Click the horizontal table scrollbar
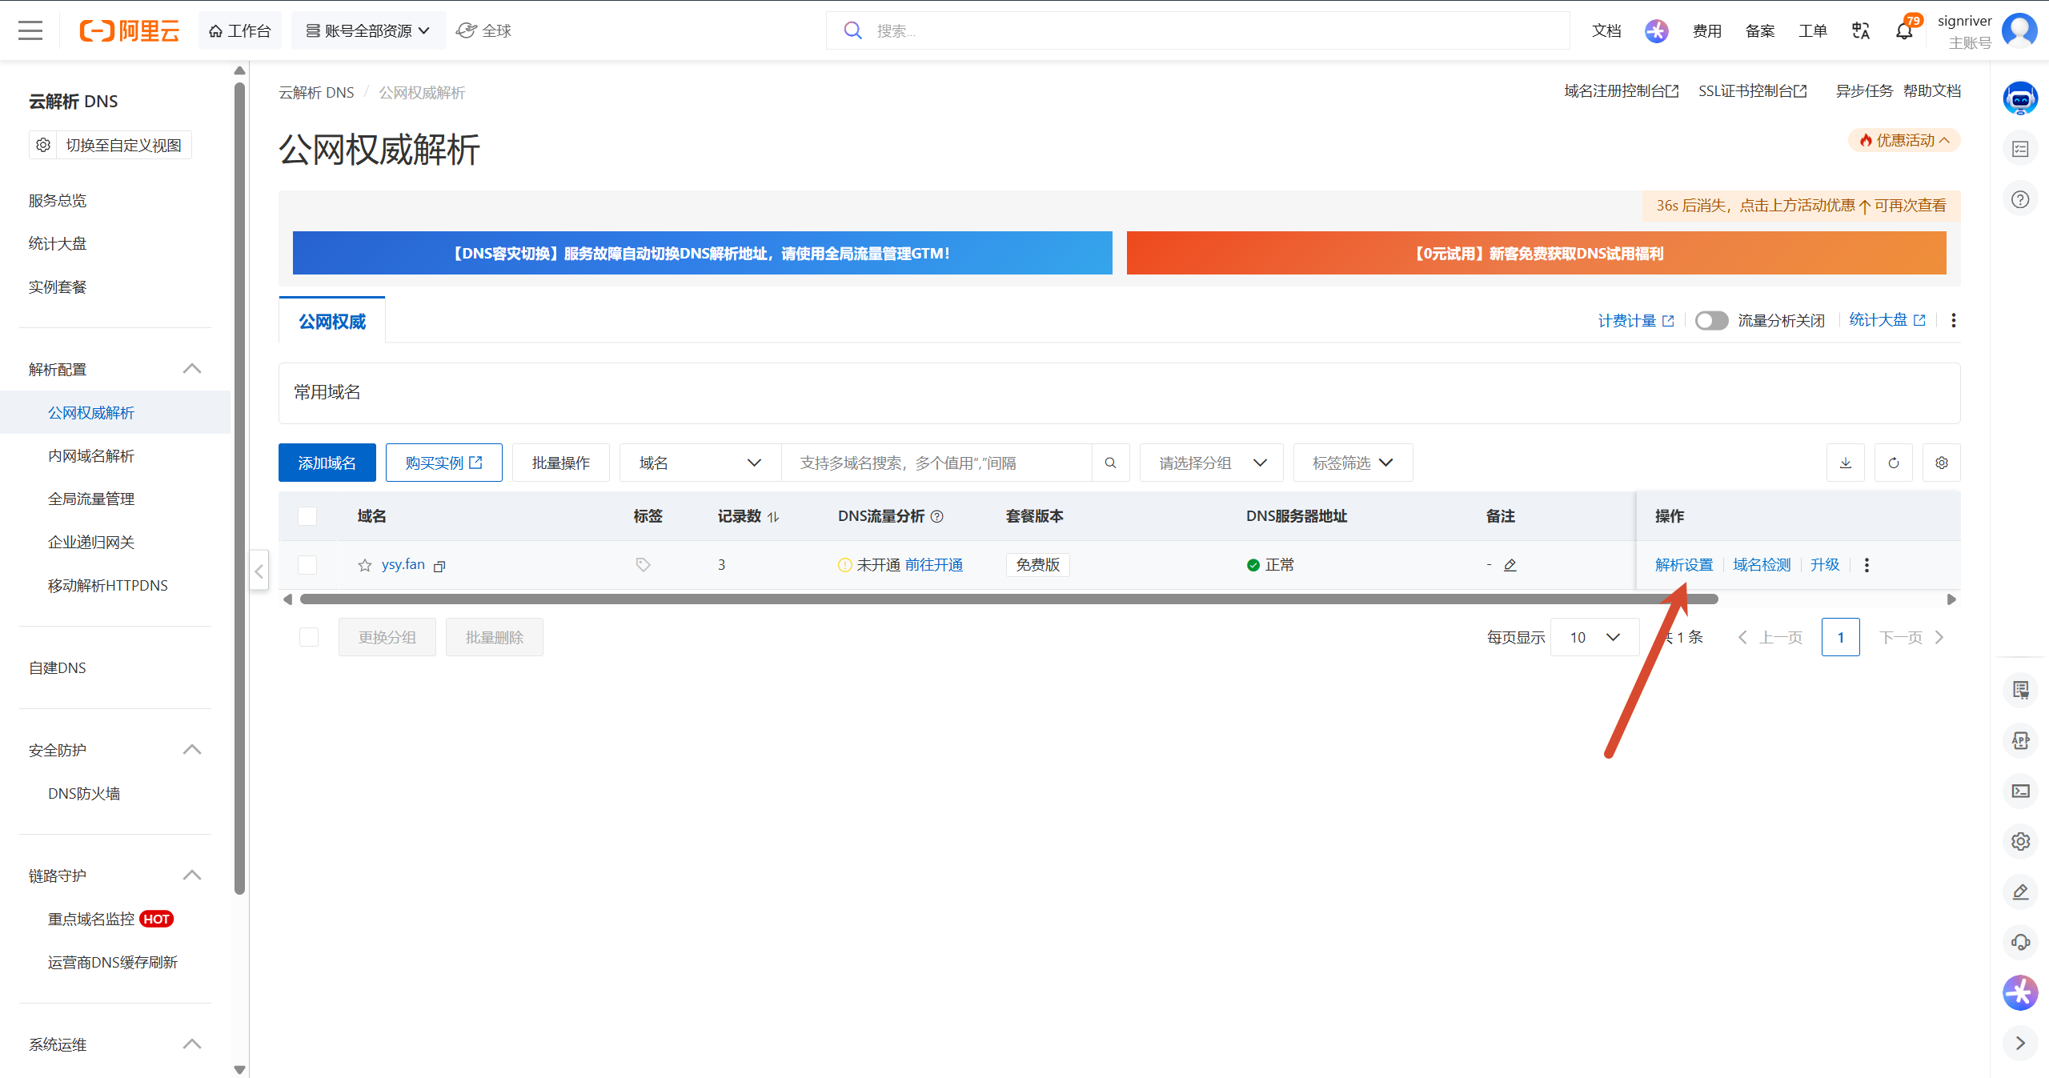 [x=1008, y=599]
